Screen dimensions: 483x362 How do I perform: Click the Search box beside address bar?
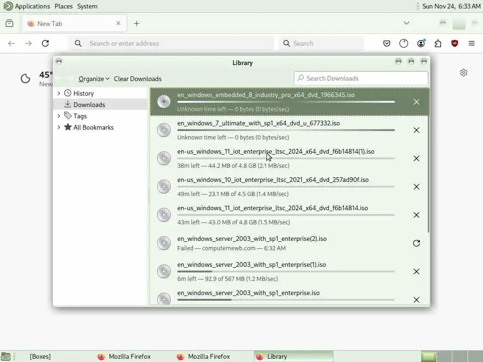pyautogui.click(x=322, y=43)
